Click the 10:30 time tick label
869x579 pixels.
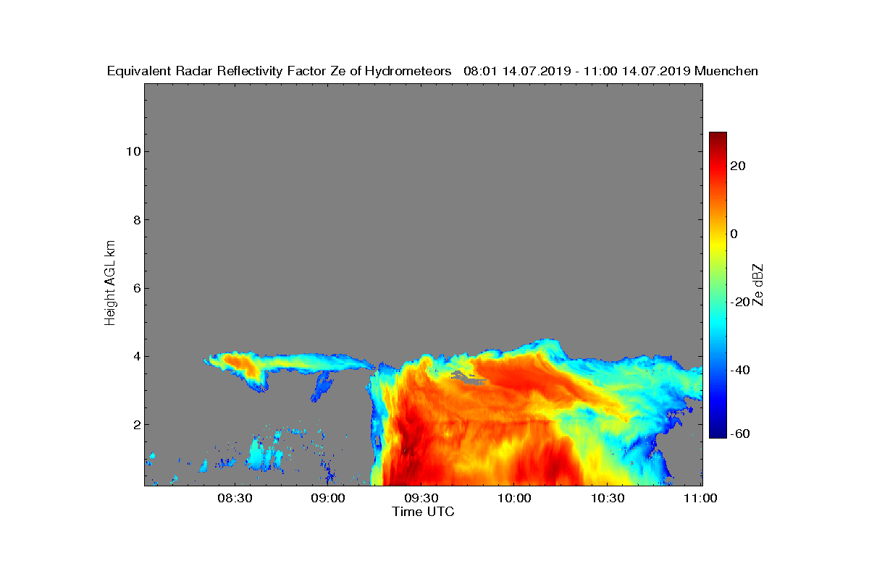pyautogui.click(x=608, y=499)
